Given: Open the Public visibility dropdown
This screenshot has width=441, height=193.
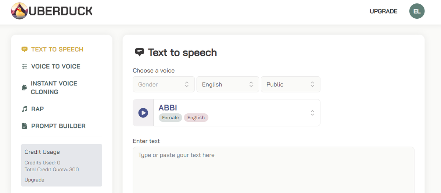Looking at the screenshot, I should (x=290, y=84).
